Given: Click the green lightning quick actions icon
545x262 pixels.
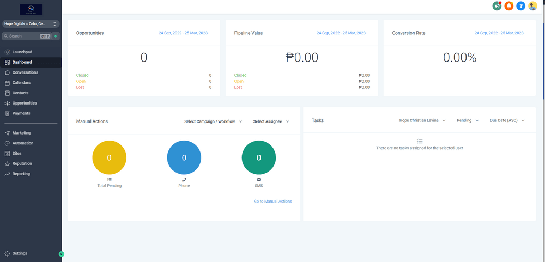Looking at the screenshot, I should coord(56,36).
